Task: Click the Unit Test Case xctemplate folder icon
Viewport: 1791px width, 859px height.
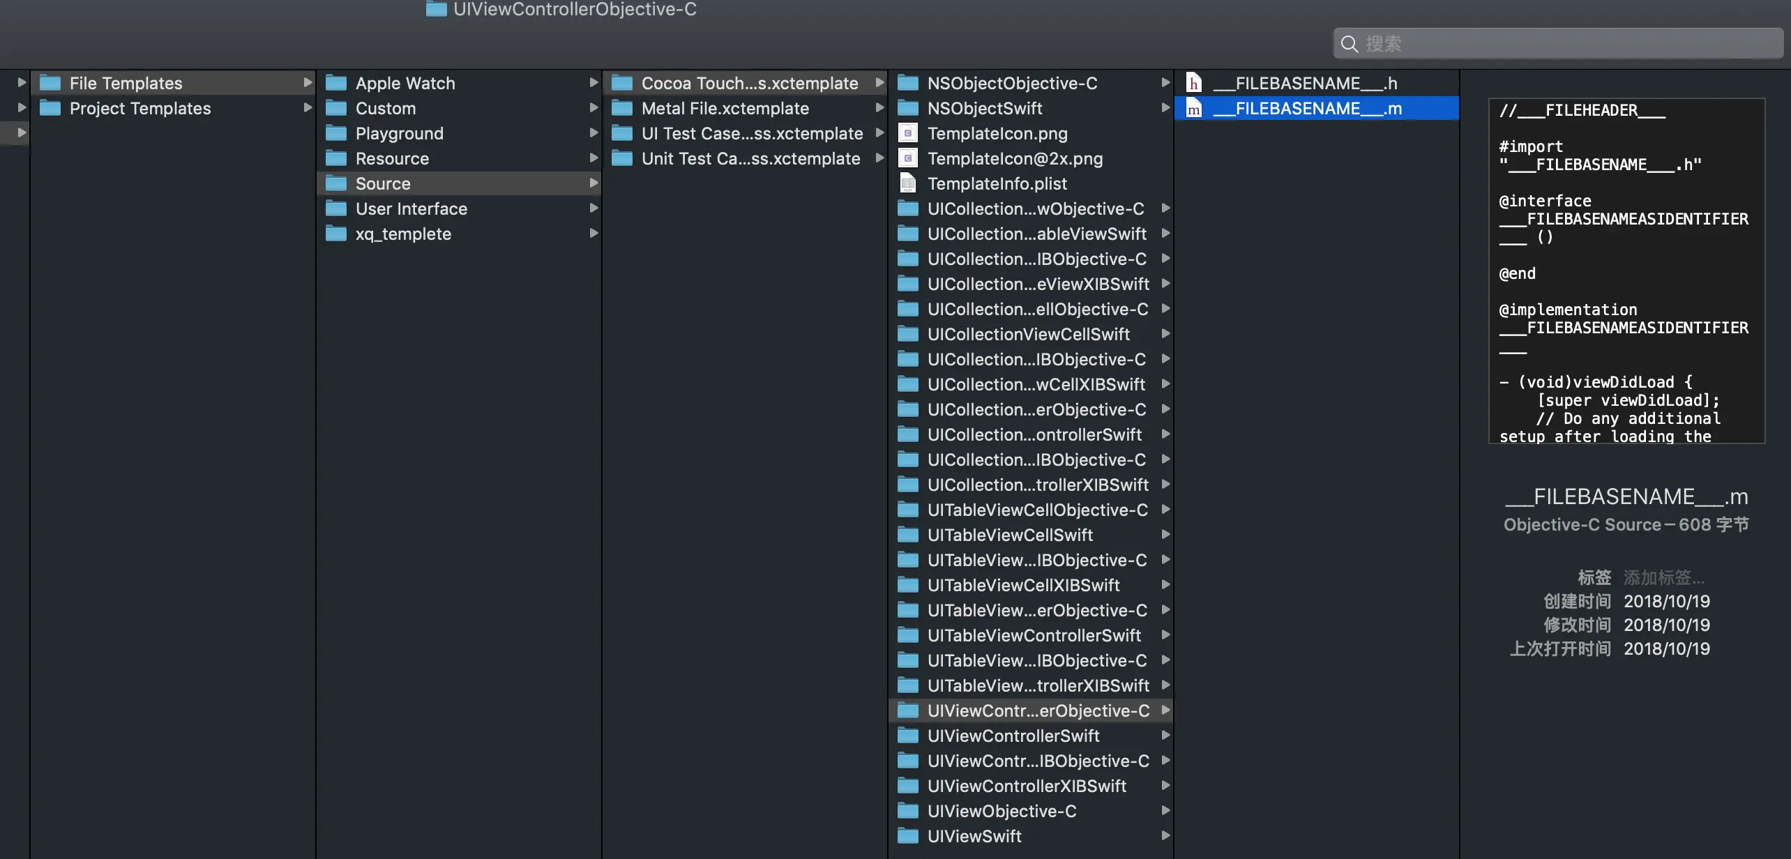Action: [622, 158]
